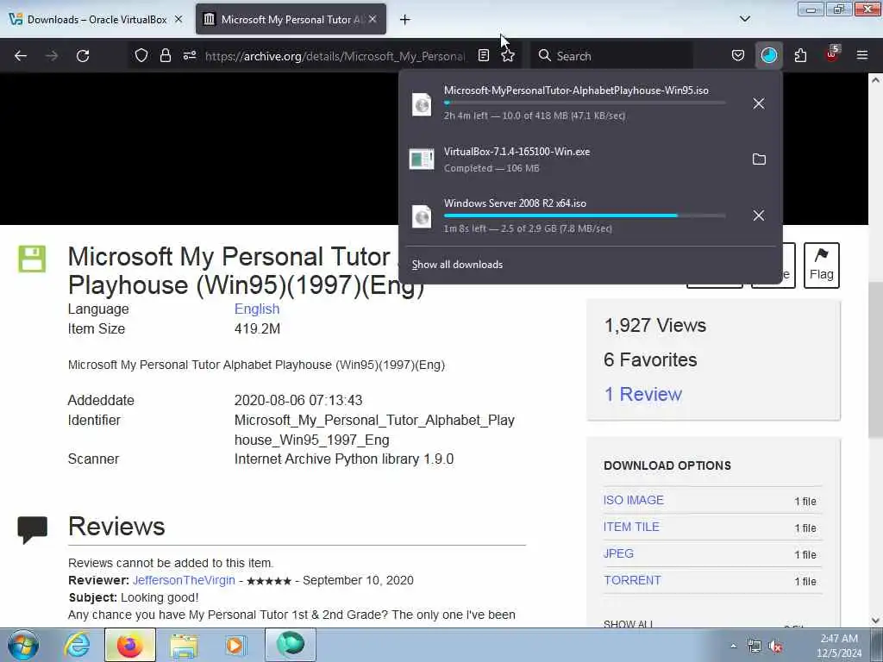
Task: Open a new tab with plus button
Action: tap(405, 20)
